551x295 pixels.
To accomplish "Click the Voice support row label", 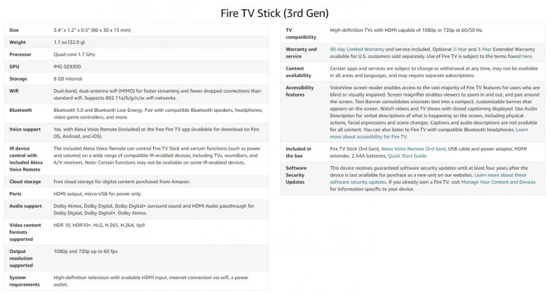I will click(x=25, y=129).
